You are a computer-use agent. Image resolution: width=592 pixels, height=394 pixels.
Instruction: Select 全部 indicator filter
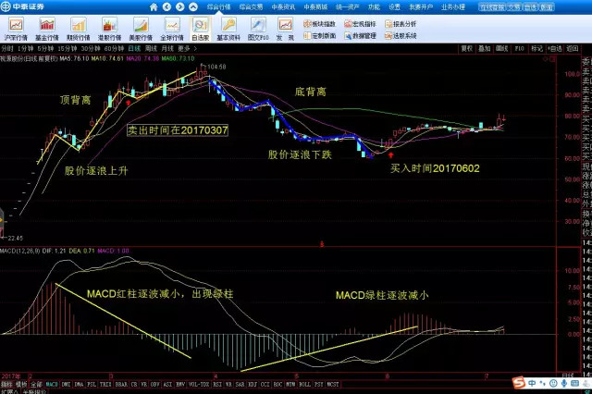[37, 384]
